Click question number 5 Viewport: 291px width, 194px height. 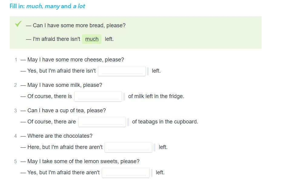[15, 161]
